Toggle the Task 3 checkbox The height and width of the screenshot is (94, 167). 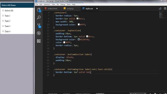3,26
